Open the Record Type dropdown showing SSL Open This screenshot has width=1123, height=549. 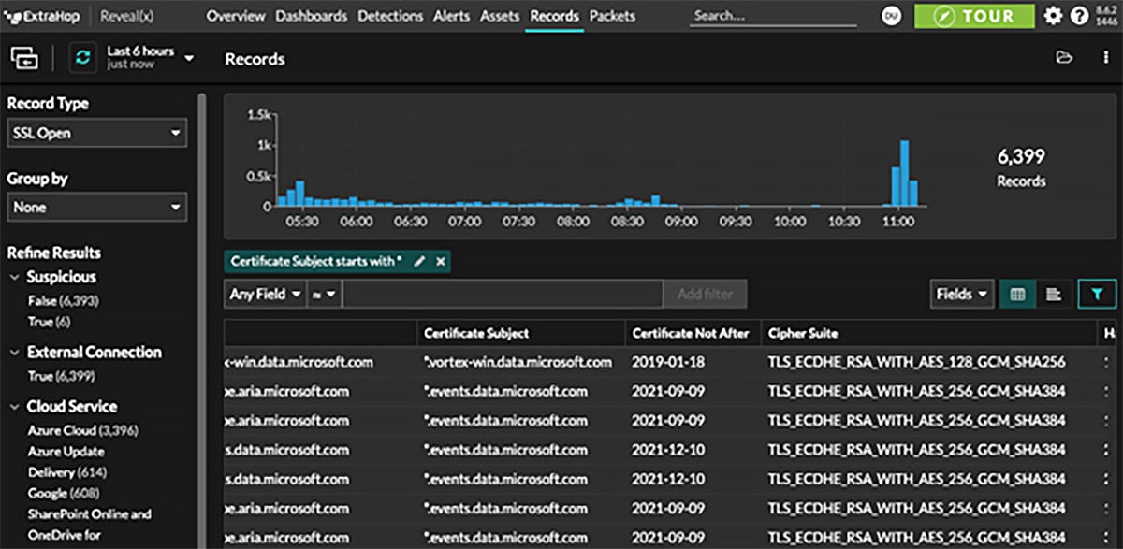pyautogui.click(x=97, y=133)
